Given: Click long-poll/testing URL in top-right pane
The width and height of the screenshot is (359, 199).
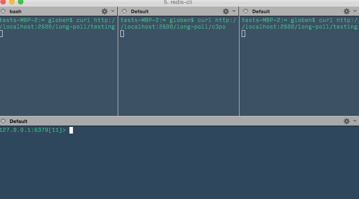Looking at the screenshot, I should pos(300,27).
